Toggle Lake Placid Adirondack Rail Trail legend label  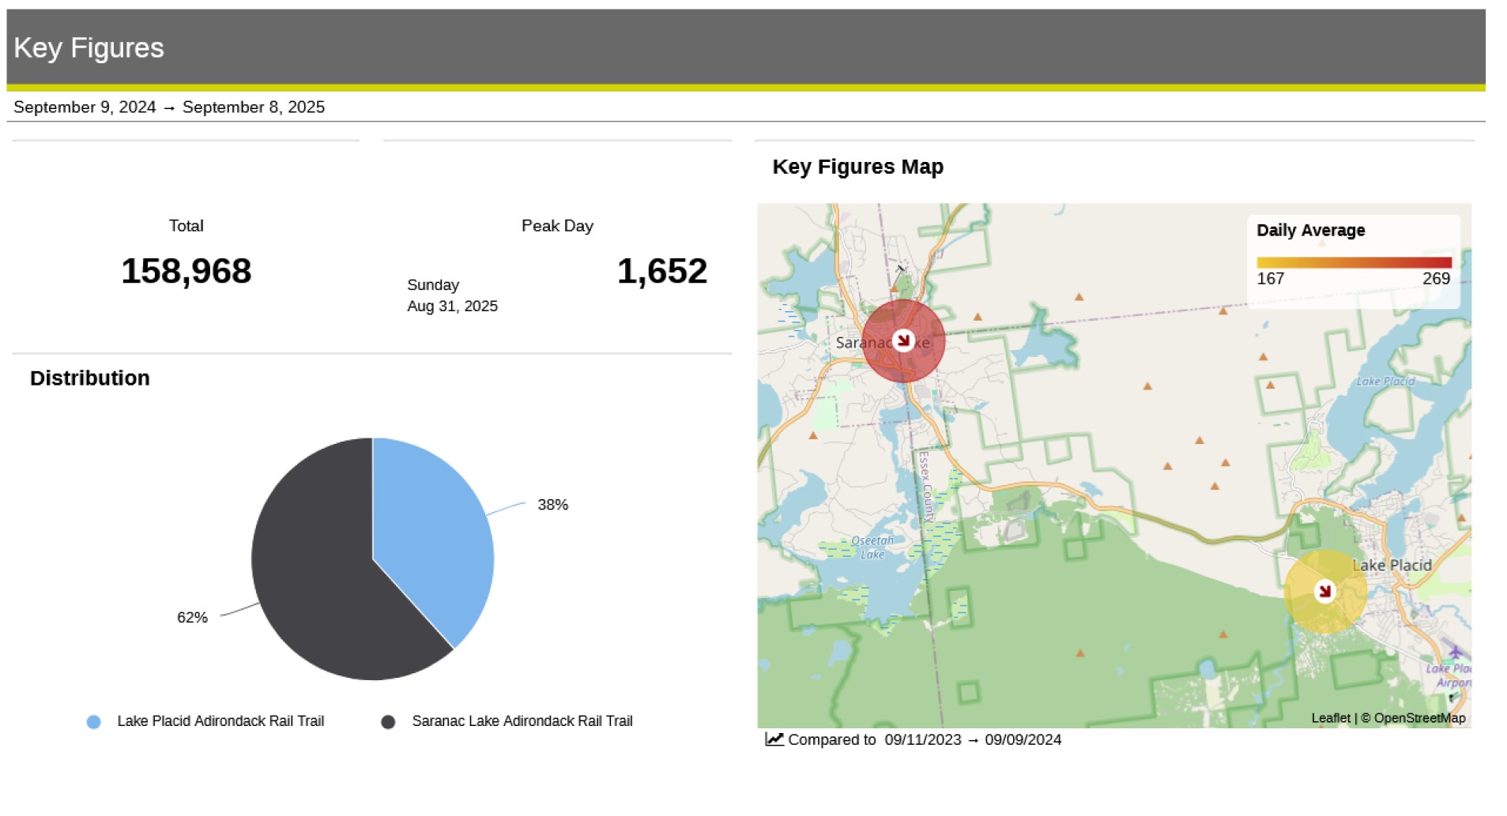[x=220, y=721]
